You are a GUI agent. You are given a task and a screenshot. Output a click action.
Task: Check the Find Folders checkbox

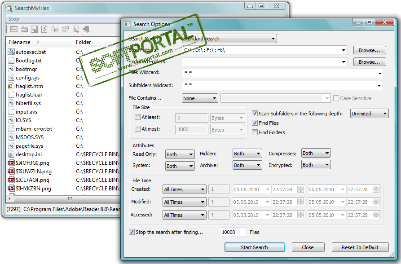(255, 132)
